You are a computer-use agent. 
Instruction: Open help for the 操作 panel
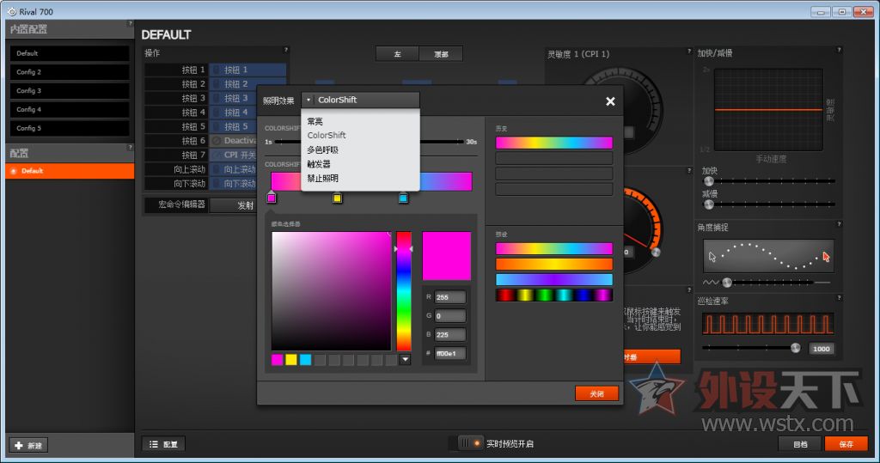point(286,49)
